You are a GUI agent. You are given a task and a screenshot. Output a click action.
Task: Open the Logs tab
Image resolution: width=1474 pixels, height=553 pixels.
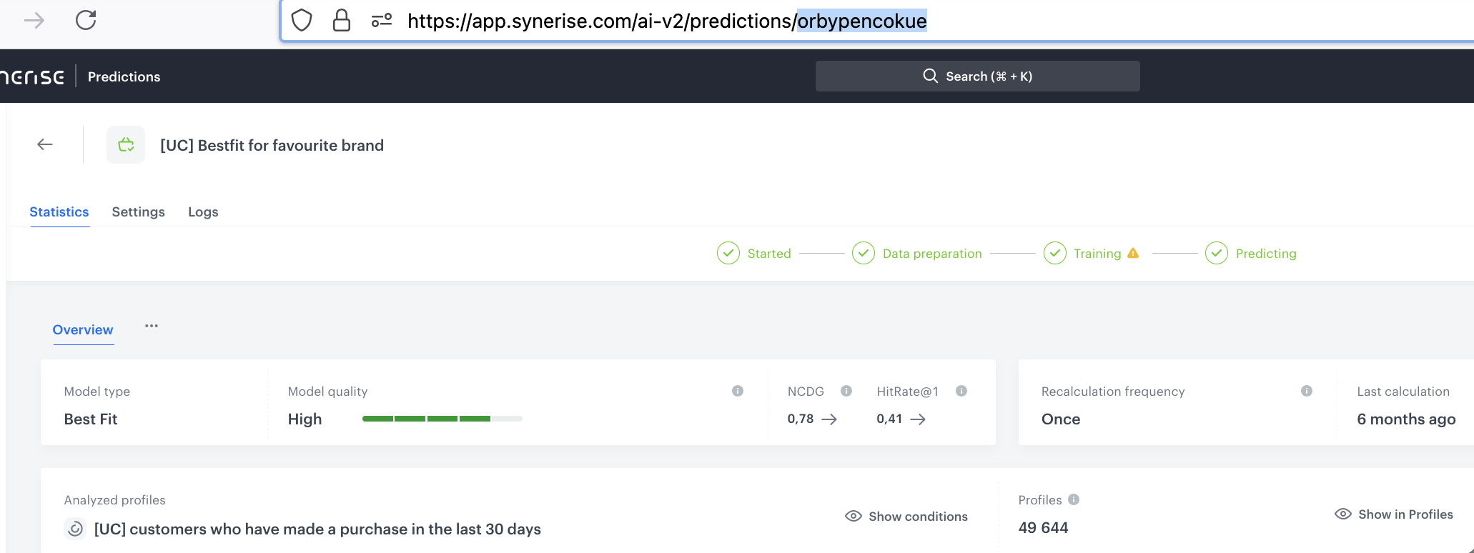coord(203,211)
